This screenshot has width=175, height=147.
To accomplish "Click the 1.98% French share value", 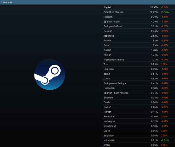I will coord(154,41).
